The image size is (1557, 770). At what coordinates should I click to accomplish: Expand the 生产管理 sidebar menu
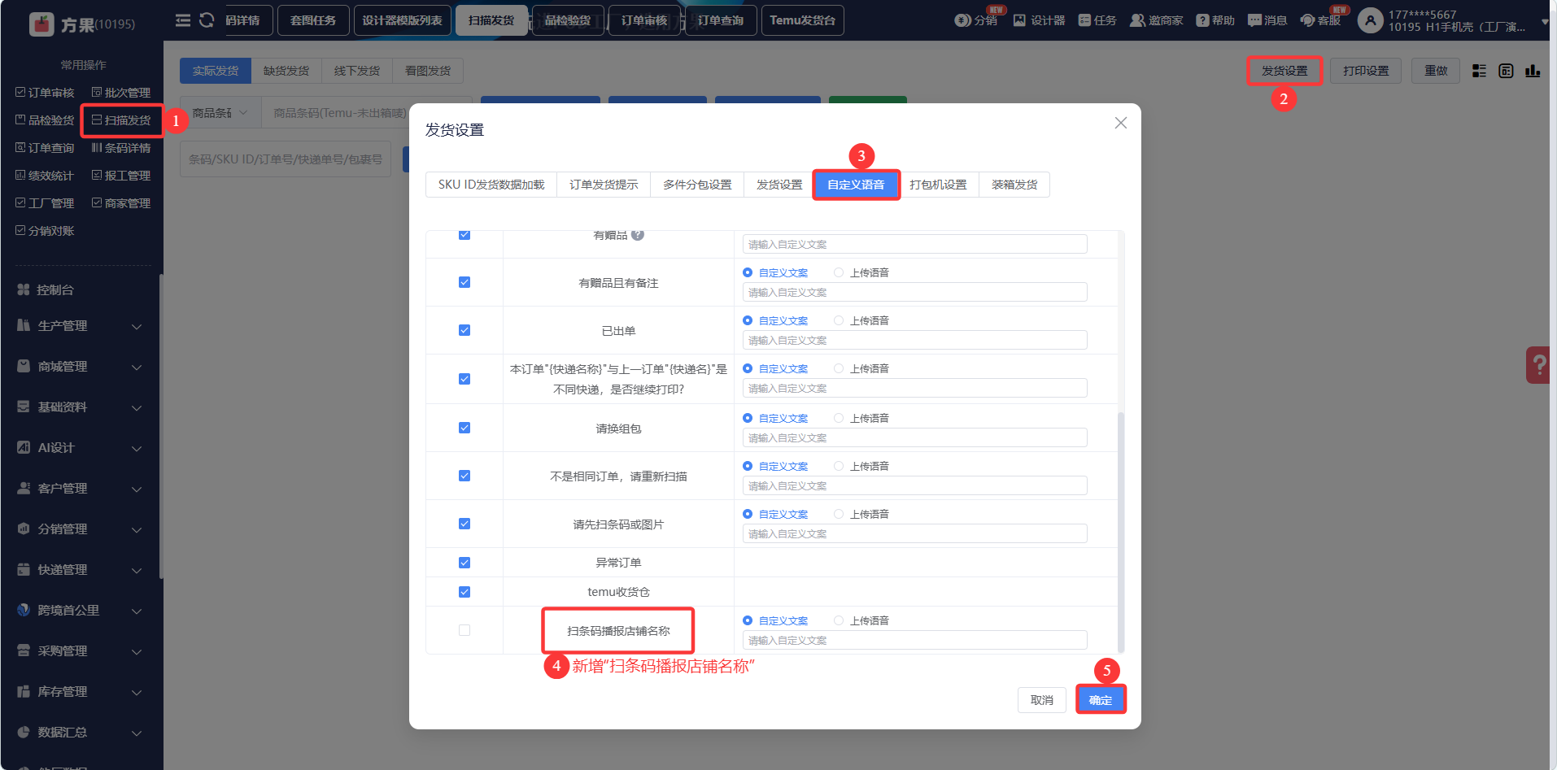tap(81, 326)
